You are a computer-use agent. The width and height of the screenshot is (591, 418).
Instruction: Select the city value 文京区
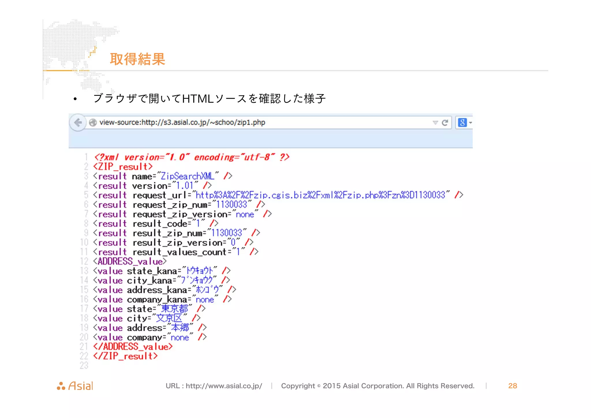tap(169, 318)
